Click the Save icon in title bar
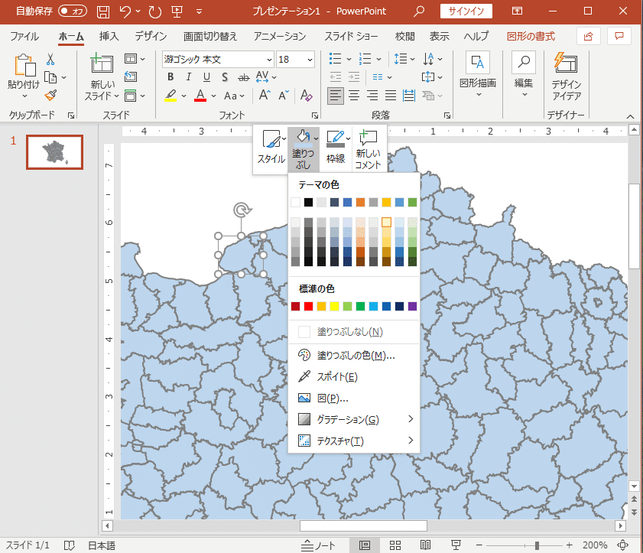643x553 pixels. point(103,11)
